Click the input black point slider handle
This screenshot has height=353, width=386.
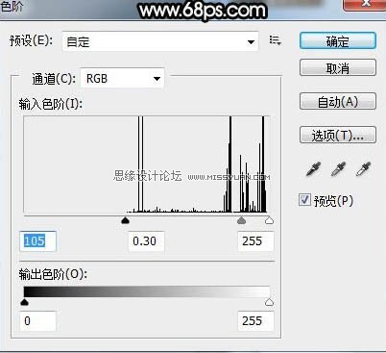click(125, 220)
